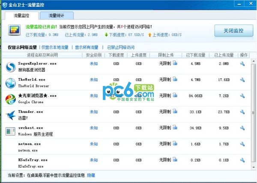Open wrench settings for SogouExplorer.exe
The image size is (257, 183).
tap(242, 63)
